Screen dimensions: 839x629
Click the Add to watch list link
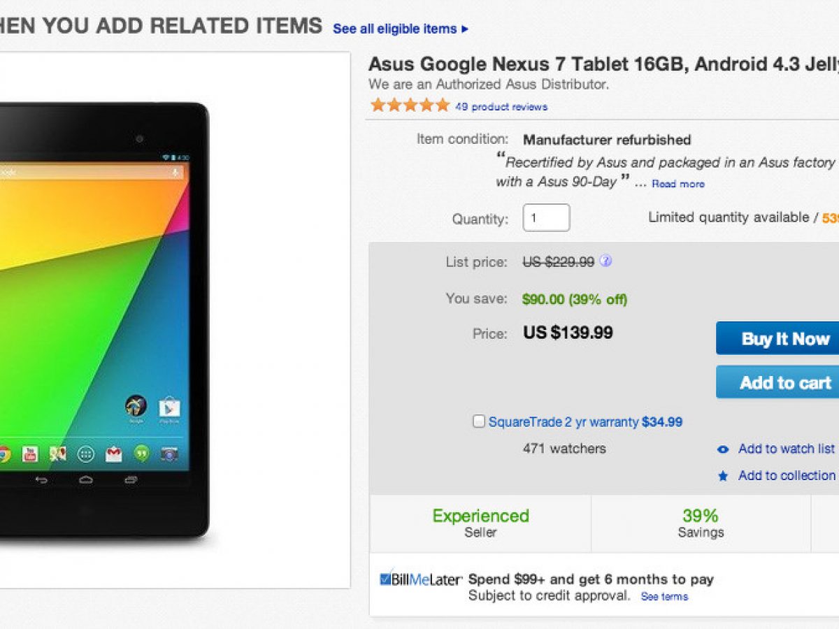click(786, 449)
